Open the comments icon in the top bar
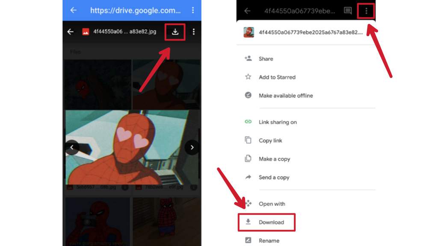 pos(348,11)
